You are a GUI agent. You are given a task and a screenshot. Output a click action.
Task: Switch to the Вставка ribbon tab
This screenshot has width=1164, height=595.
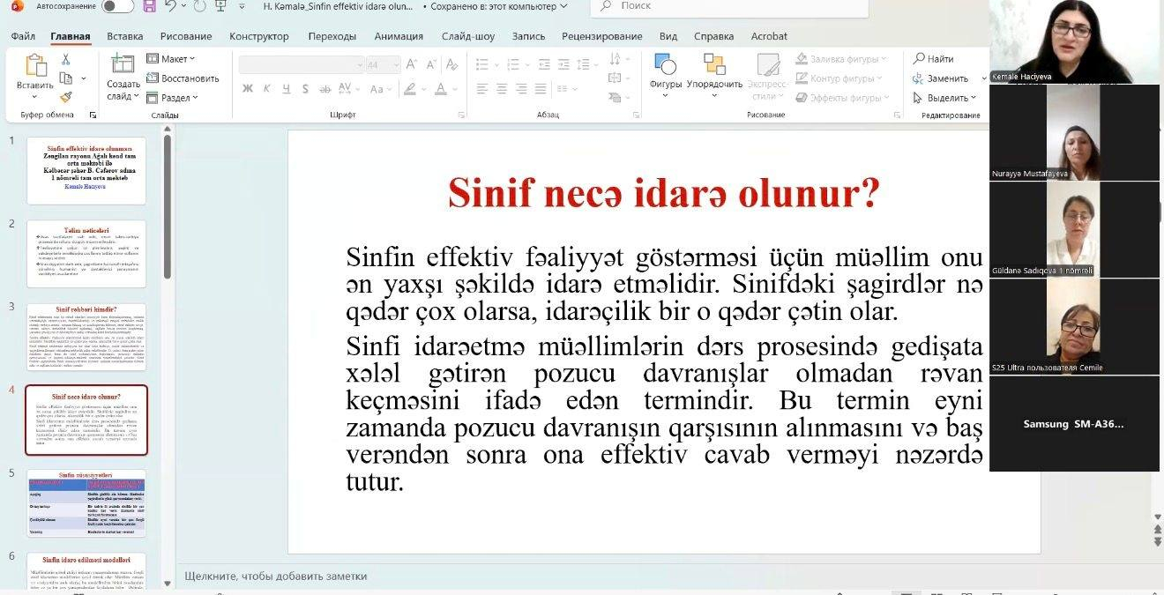click(123, 36)
